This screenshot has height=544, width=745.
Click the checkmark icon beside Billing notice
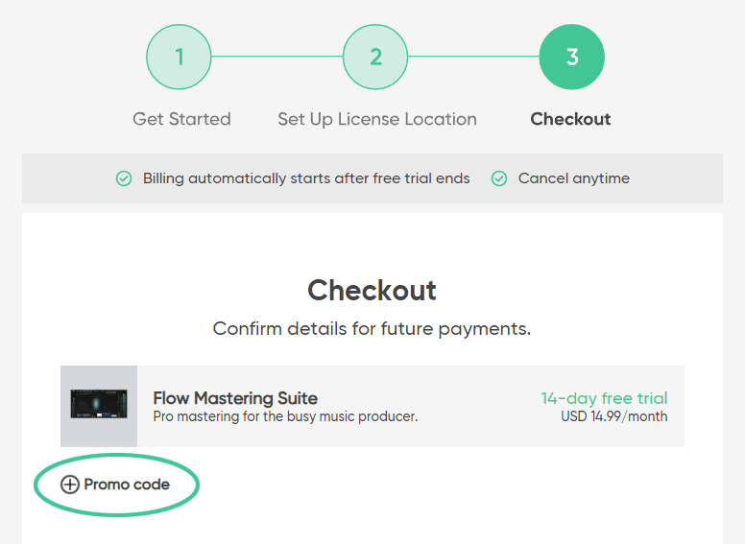click(x=124, y=178)
